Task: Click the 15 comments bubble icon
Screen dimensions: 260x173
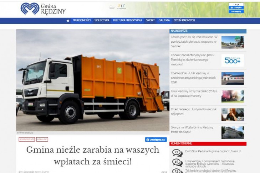Action: pos(177,162)
